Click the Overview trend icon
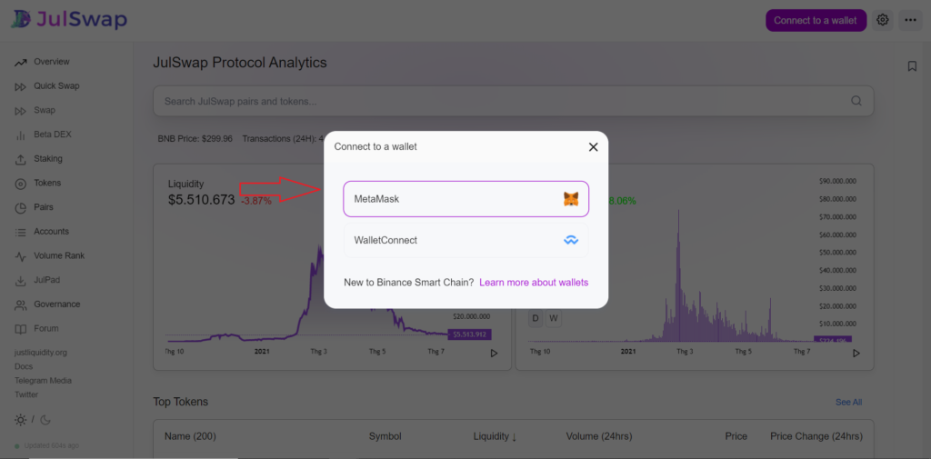 coord(21,63)
